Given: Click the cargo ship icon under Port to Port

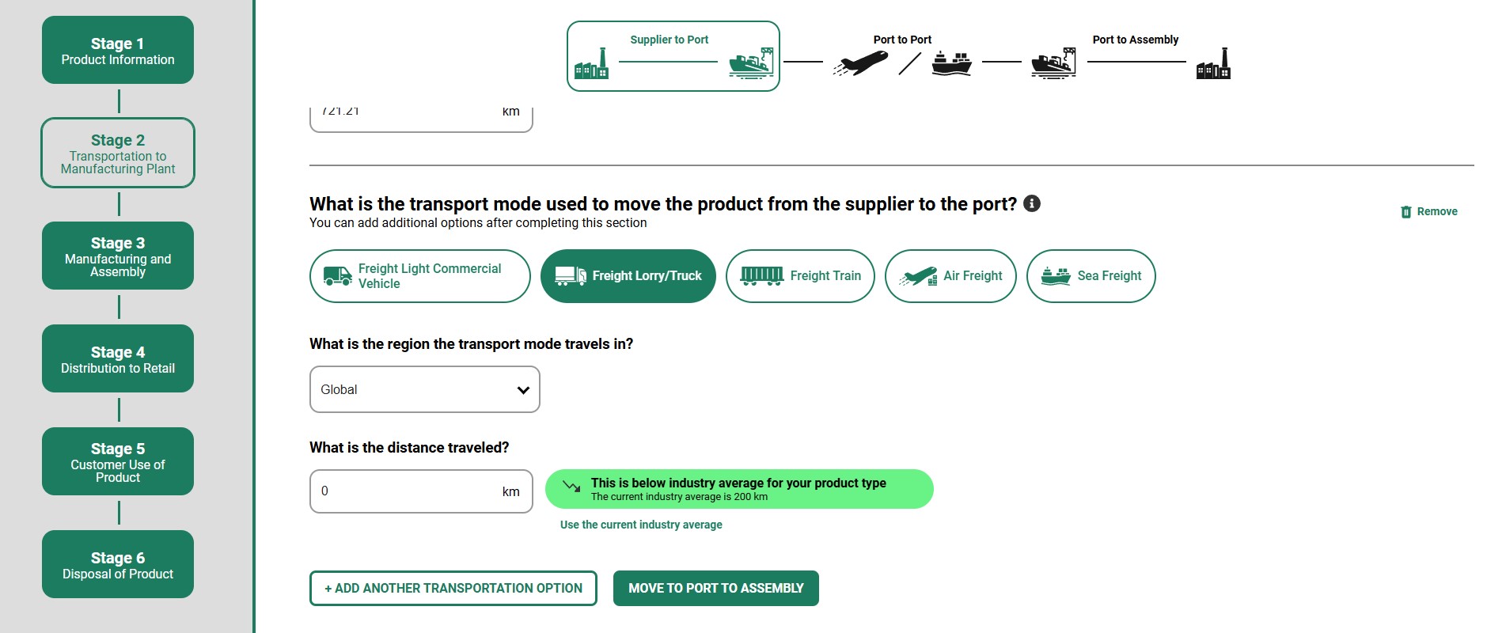Looking at the screenshot, I should [x=951, y=63].
